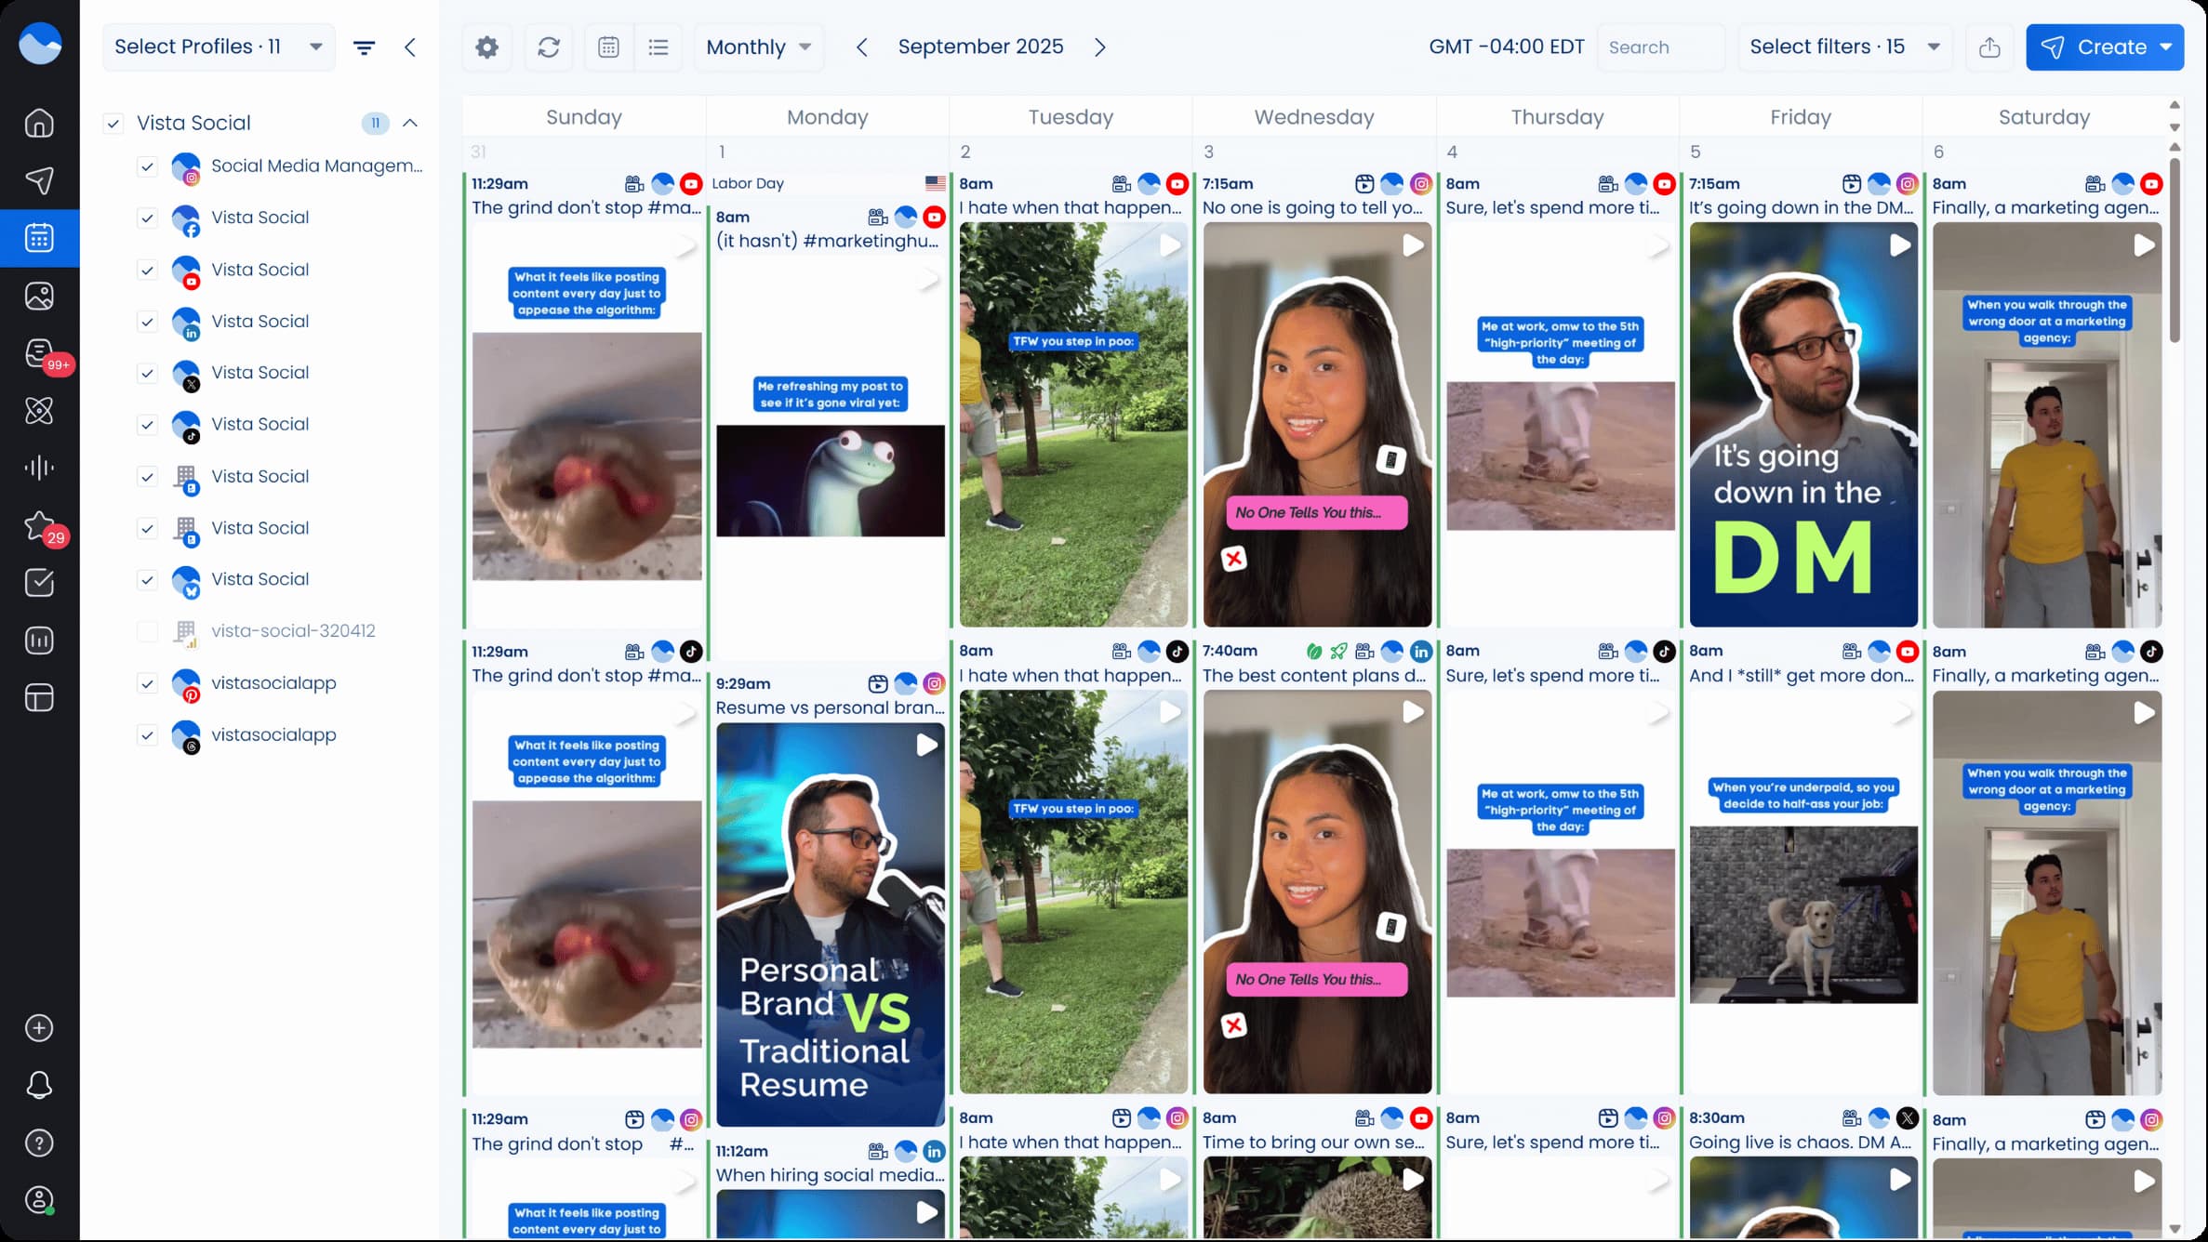The width and height of the screenshot is (2208, 1242).
Task: Open the notifications bell icon
Action: (x=39, y=1085)
